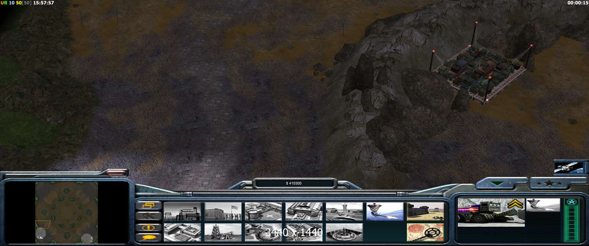589x246 pixels.
Task: Click the yellow exclamation mark alert button
Action: 148,227
